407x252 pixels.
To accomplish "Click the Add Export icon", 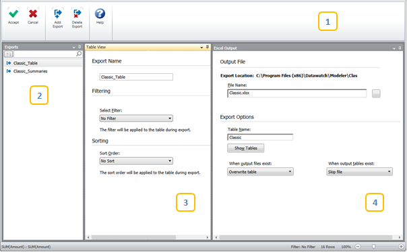I will 58,13.
